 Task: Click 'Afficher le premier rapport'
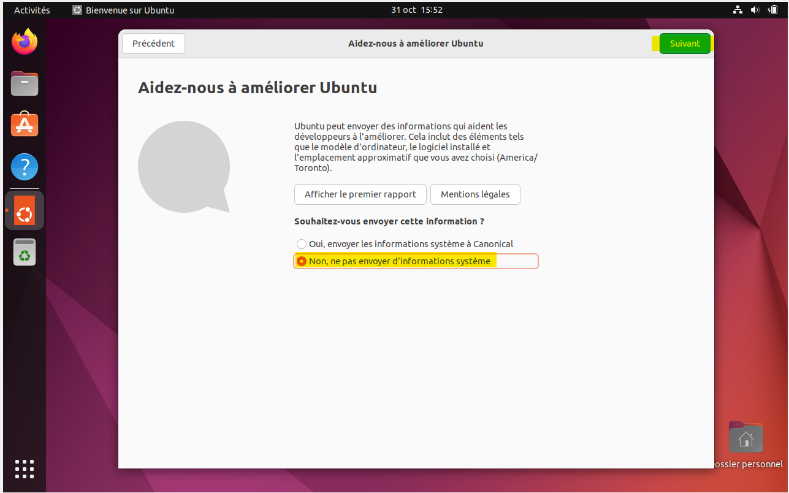(x=360, y=194)
